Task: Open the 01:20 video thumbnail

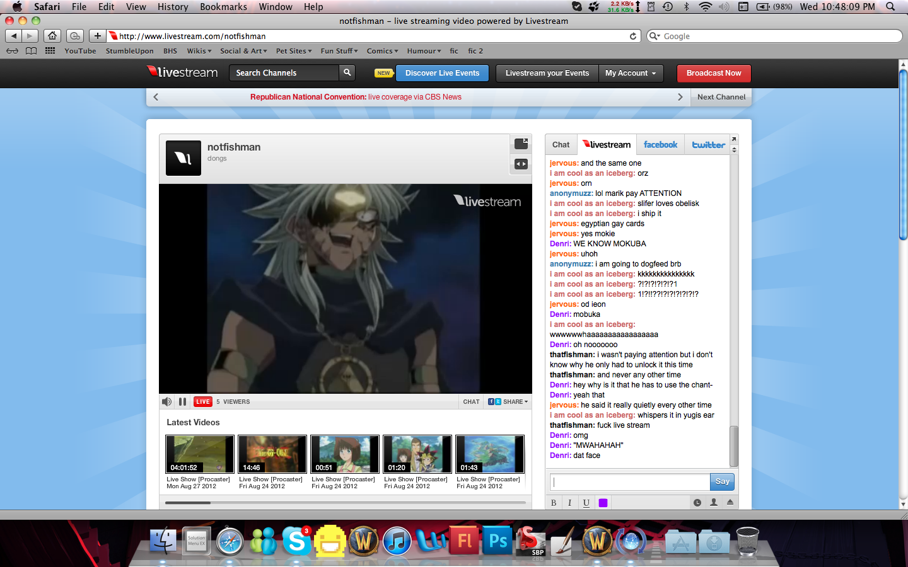Action: click(417, 454)
